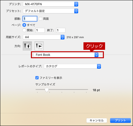The width and height of the screenshot is (133, 126).
Task: Enable the 両面 checkbox
Action: click(41, 19)
